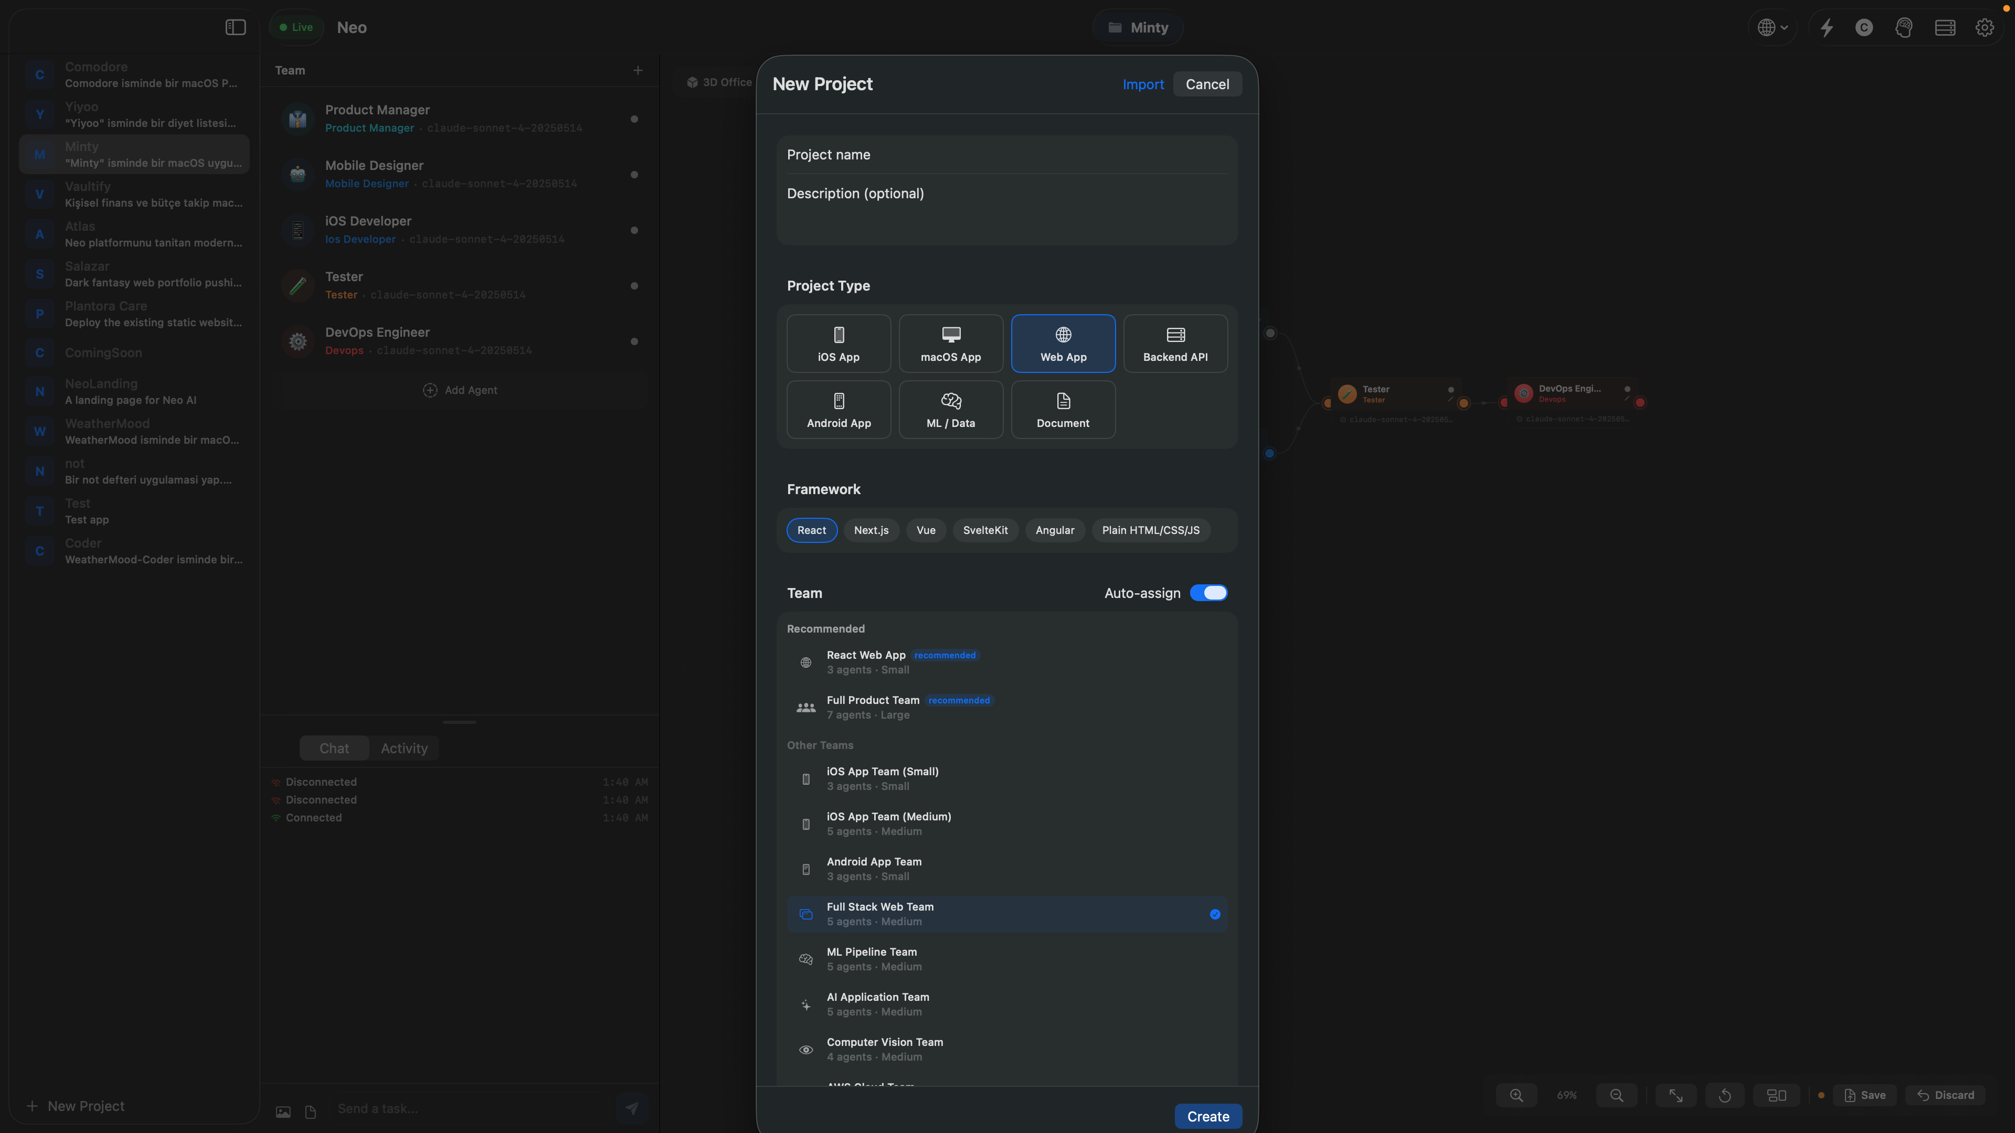Click the Tester node on canvas
Viewport: 2015px width, 1133px height.
point(1396,394)
